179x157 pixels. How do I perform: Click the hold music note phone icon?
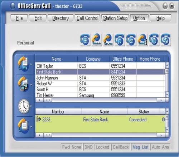(x=120, y=40)
